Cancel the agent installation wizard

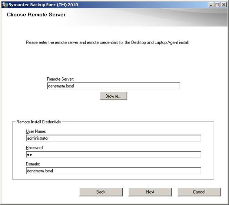pyautogui.click(x=199, y=192)
